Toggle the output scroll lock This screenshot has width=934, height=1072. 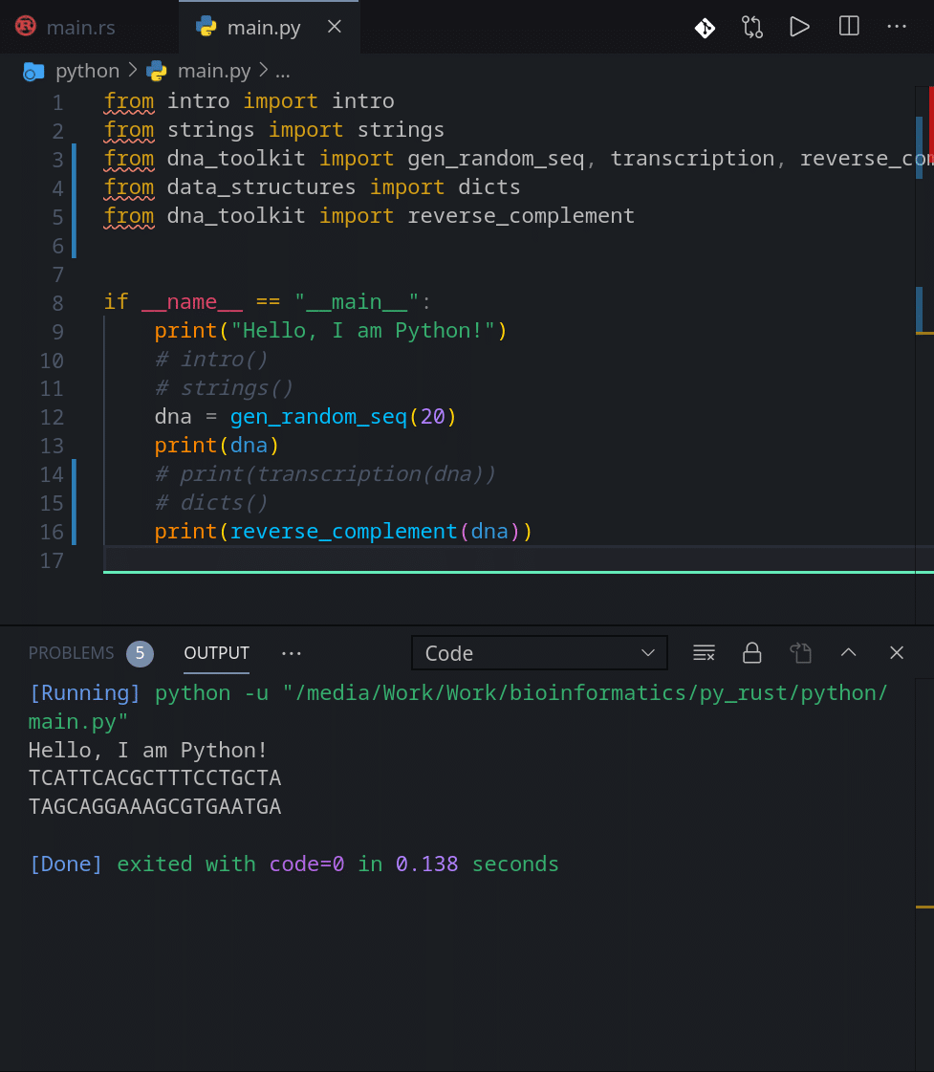[752, 653]
